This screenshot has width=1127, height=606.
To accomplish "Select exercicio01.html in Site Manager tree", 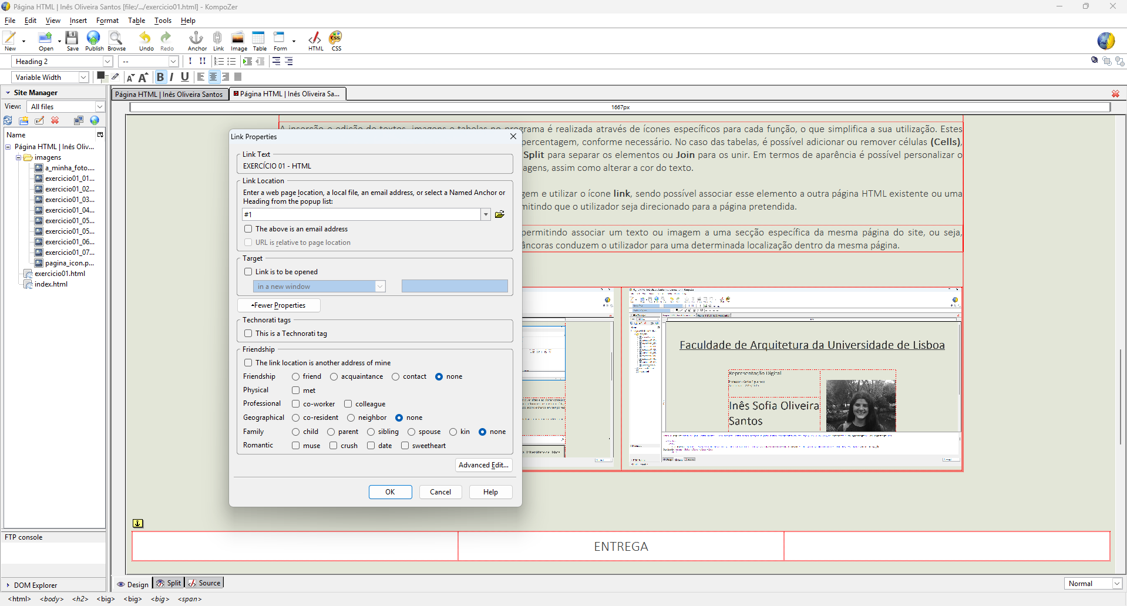I will [59, 274].
